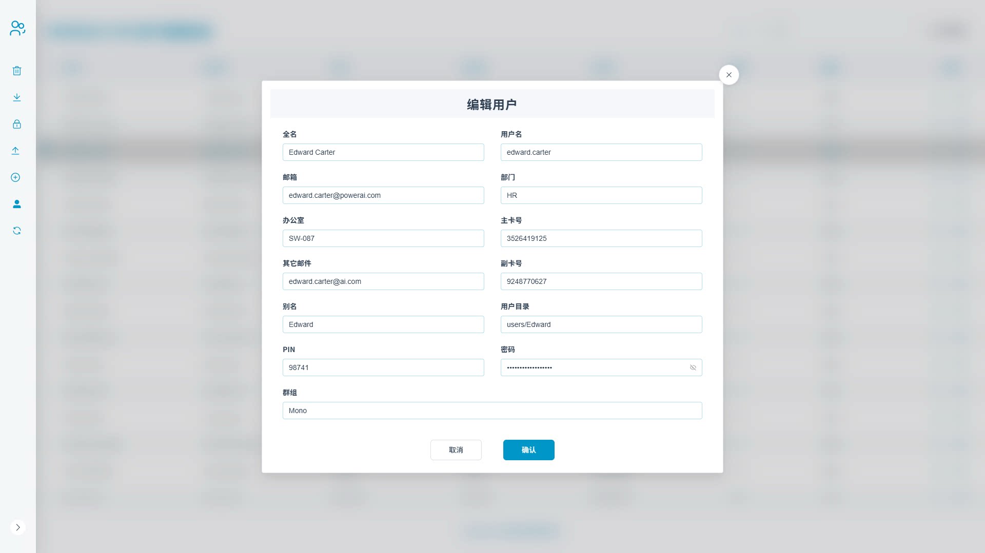
Task: Select the 全名 field containing Edward Carter
Action: (383, 152)
